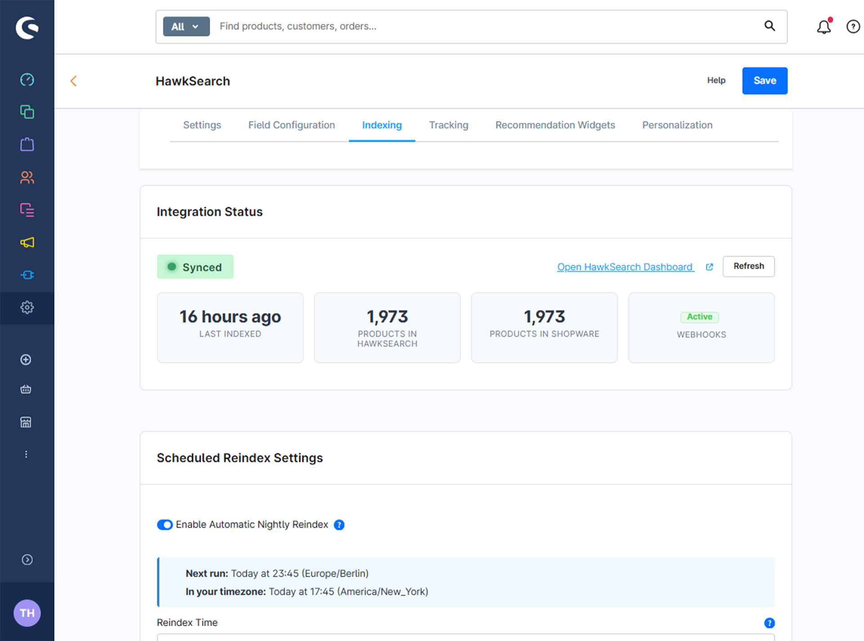The image size is (864, 641).
Task: Expand the sidebar with arrow circle icon
Action: [x=27, y=560]
